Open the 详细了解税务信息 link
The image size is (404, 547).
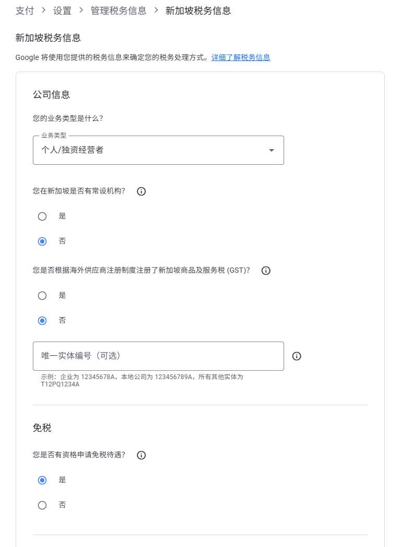pyautogui.click(x=240, y=57)
